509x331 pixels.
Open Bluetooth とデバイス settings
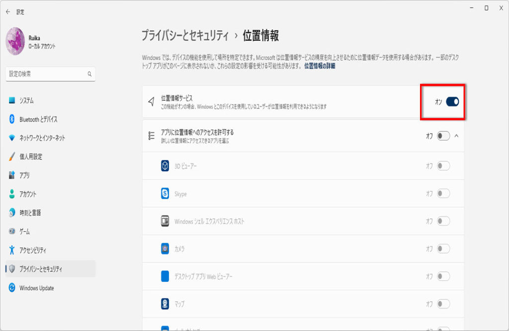tap(38, 119)
